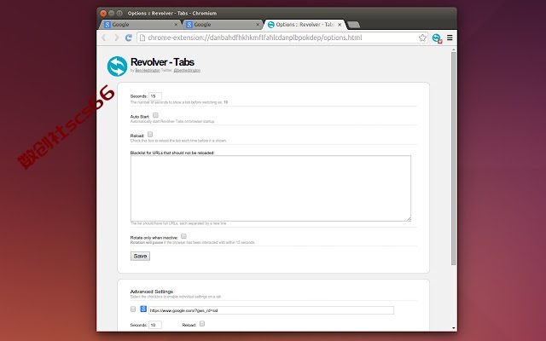546x341 pixels.
Task: Click the browser back arrow
Action: 104,38
